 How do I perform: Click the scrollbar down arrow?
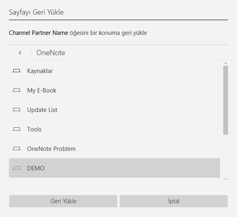point(226,179)
